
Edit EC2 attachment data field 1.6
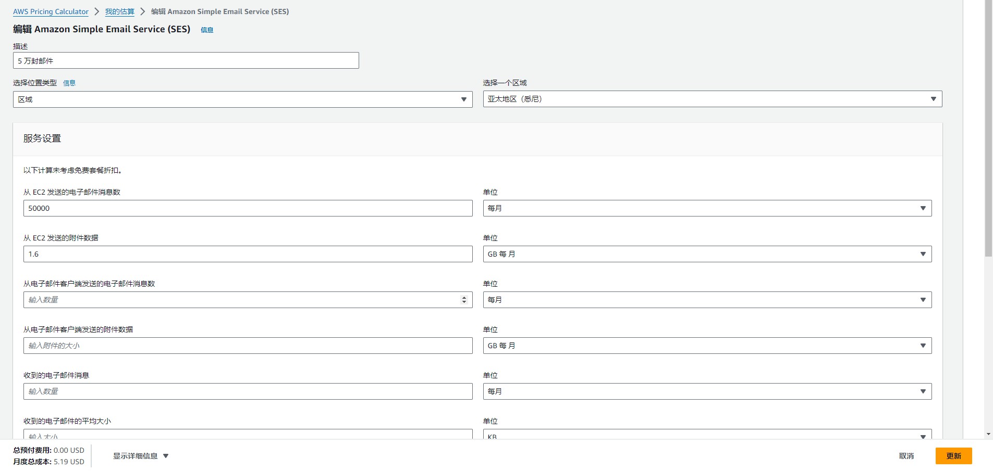pyautogui.click(x=248, y=254)
